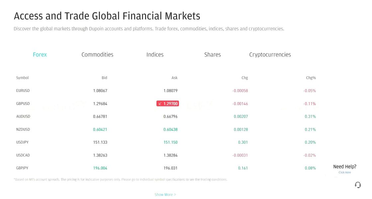Open the Commodities tab
Screen dimensions: 372x199
click(97, 55)
